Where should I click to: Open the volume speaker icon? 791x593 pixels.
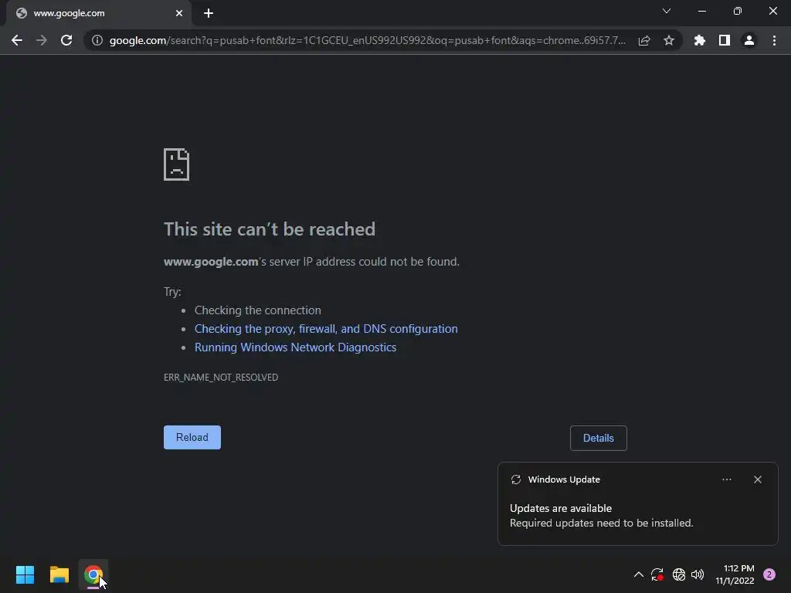[x=698, y=574]
